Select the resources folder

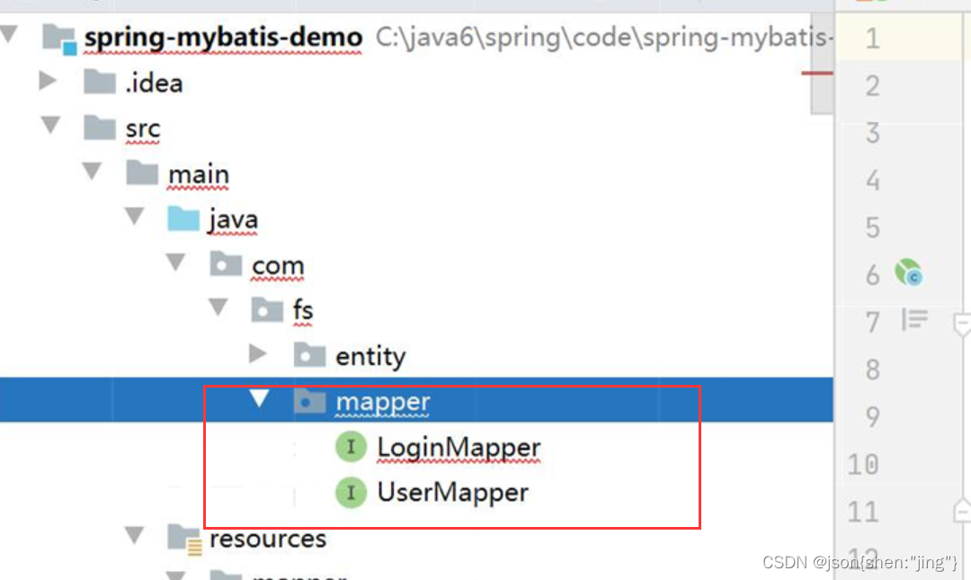[x=268, y=539]
